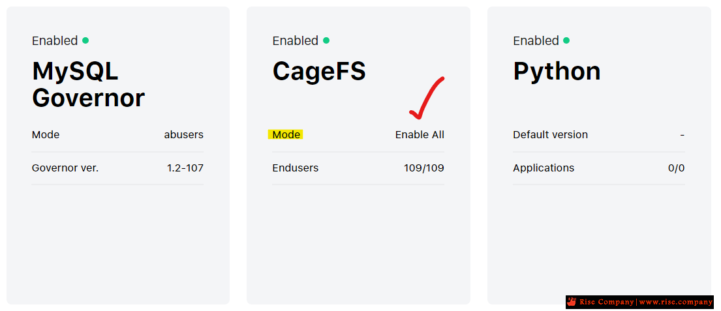Click the 1.2-107 version value
Screen dimensions: 721x311
point(185,168)
